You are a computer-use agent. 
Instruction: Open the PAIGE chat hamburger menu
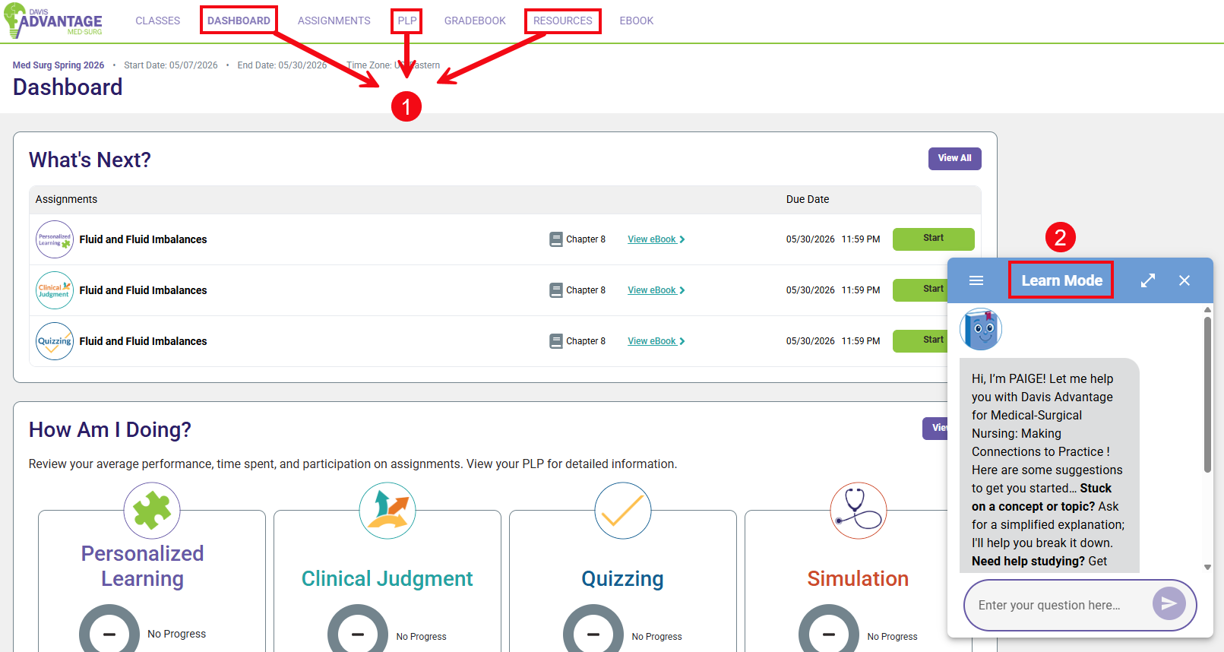point(976,280)
